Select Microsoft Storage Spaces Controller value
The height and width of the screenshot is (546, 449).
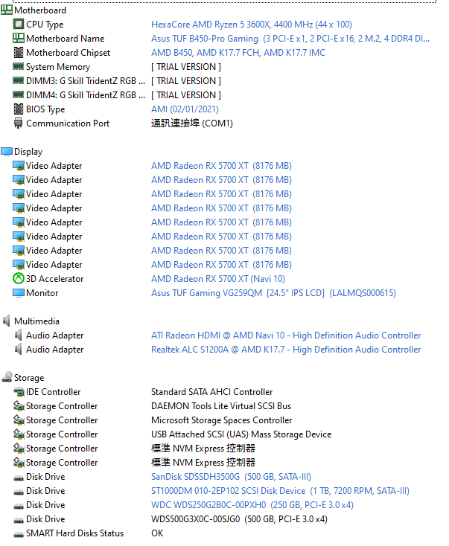click(221, 420)
